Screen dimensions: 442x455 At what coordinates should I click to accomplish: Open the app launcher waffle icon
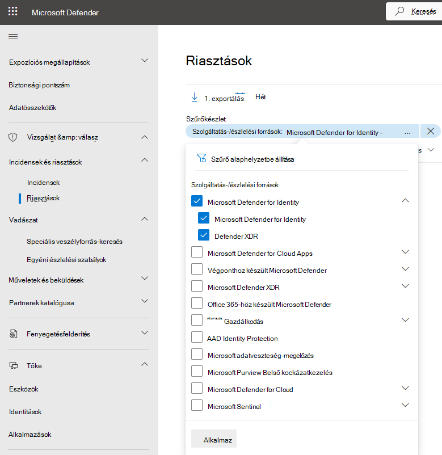point(12,11)
